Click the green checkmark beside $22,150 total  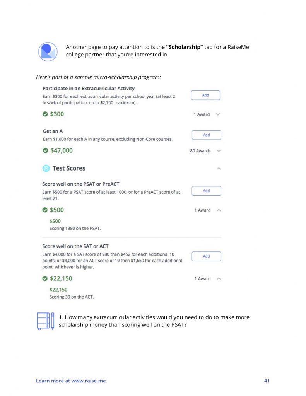click(45, 278)
